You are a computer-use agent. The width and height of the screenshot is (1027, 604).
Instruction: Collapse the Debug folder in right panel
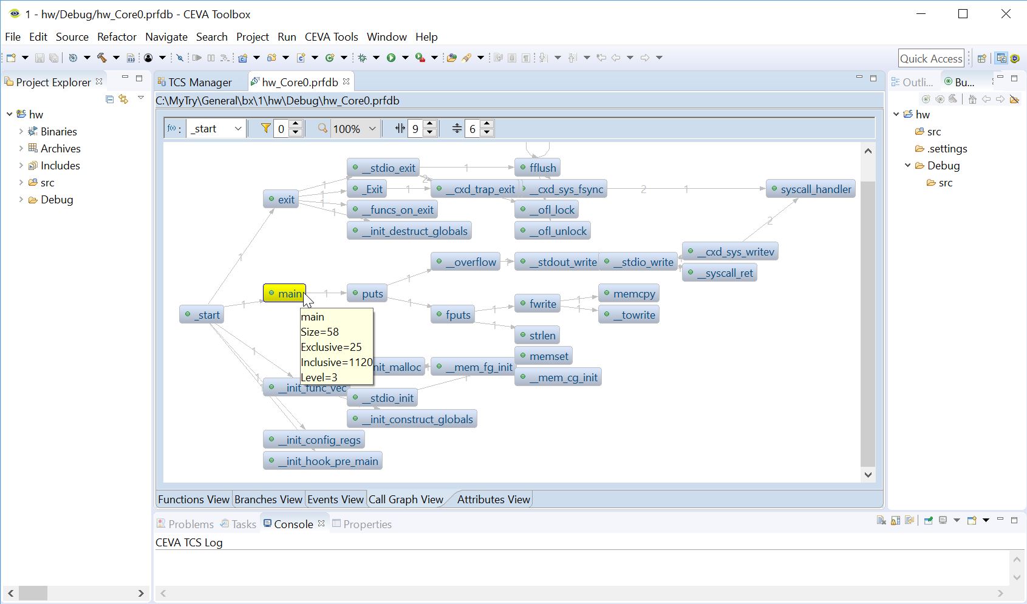tap(908, 165)
